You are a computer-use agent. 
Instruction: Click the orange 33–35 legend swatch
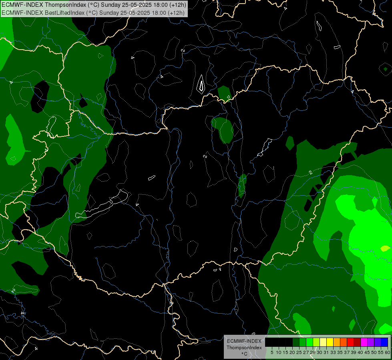[x=337, y=342]
